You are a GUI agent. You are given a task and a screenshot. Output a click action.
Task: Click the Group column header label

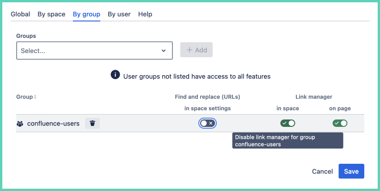[x=24, y=97]
